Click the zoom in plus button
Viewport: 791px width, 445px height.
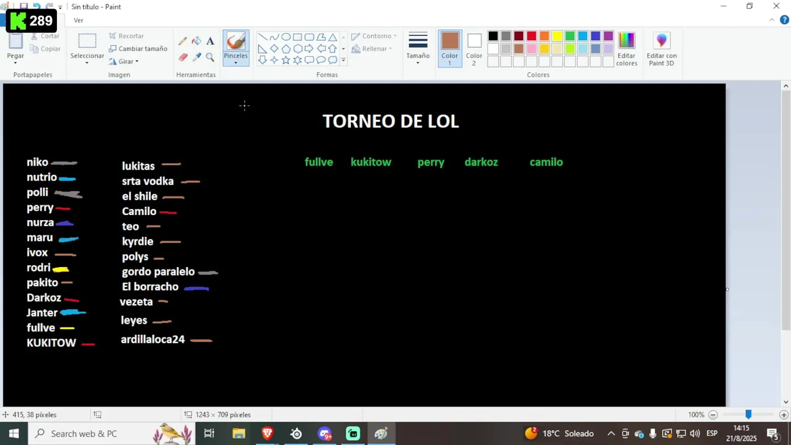coord(784,415)
